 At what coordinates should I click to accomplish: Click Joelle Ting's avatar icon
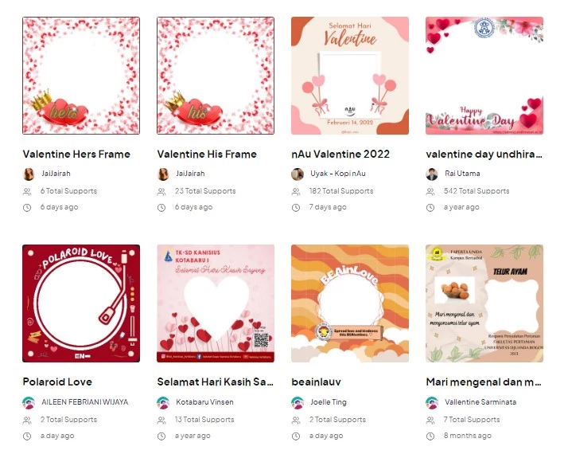point(298,403)
